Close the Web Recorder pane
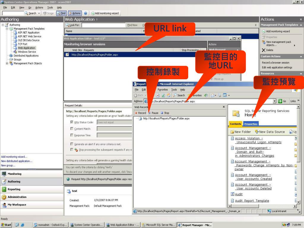304x228 pixels. coord(224,107)
